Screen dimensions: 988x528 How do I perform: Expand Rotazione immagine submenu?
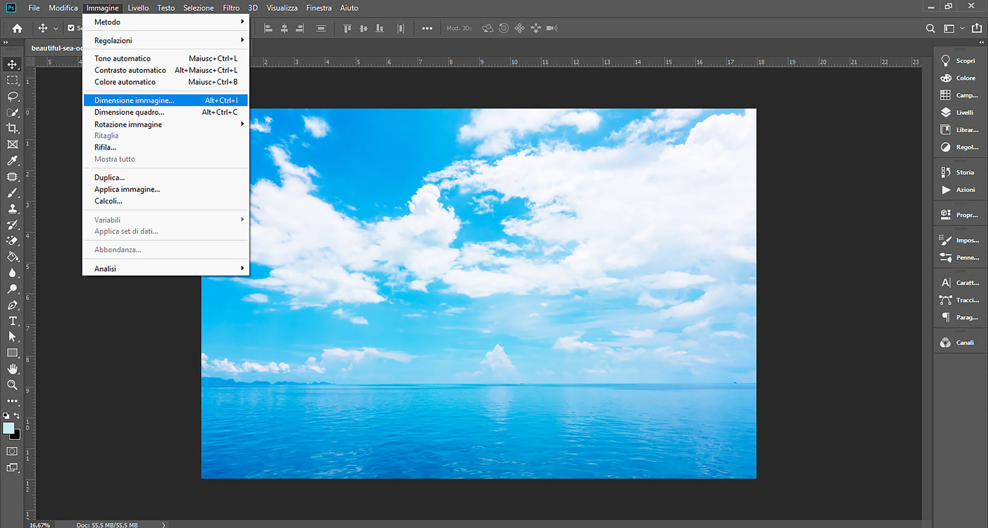[166, 124]
